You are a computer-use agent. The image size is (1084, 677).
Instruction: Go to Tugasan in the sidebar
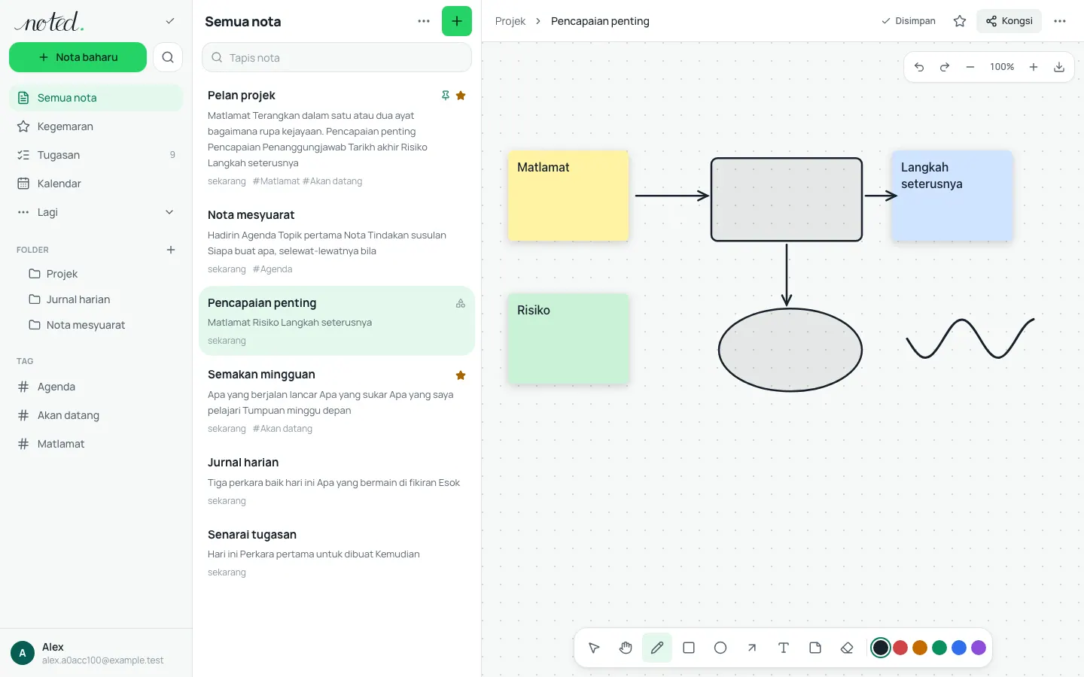point(96,155)
